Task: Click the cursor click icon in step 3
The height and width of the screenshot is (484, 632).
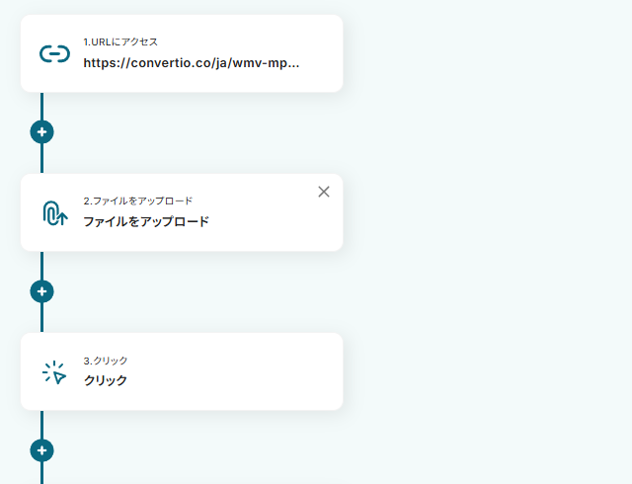Action: pos(54,371)
